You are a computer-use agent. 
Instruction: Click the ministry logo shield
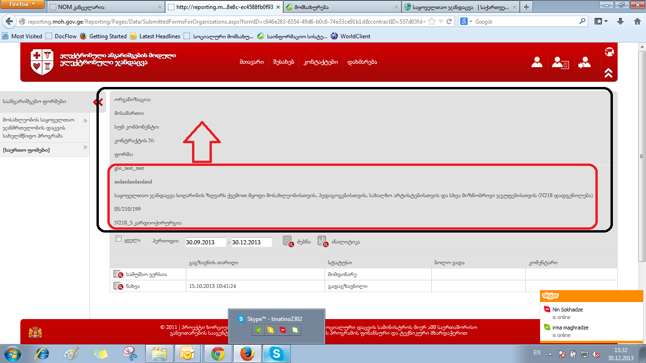tap(42, 62)
